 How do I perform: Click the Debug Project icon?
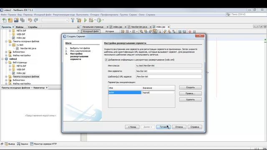click(91, 20)
